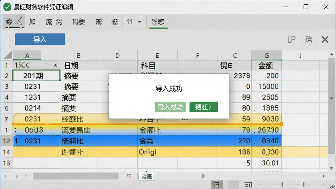Click the light green 导入成功 dialog button
The width and height of the screenshot is (336, 189).
click(170, 107)
